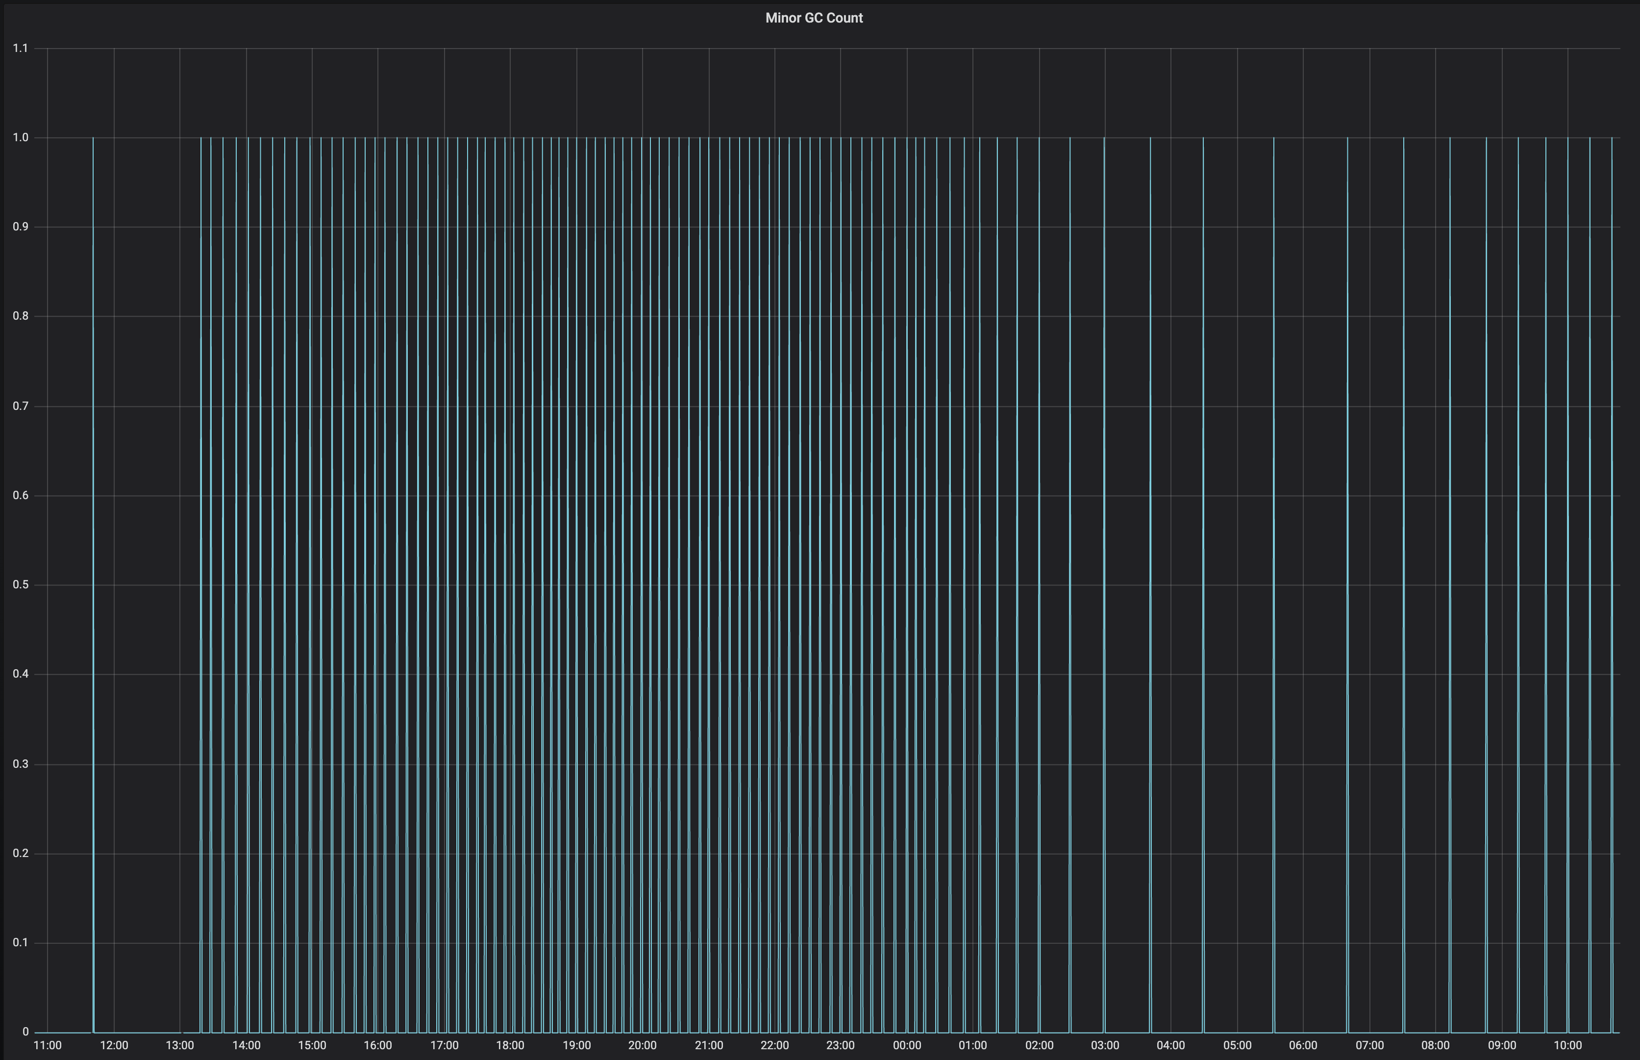
Task: Select the GC spike between 04:00 and 05:00
Action: pyautogui.click(x=1203, y=585)
